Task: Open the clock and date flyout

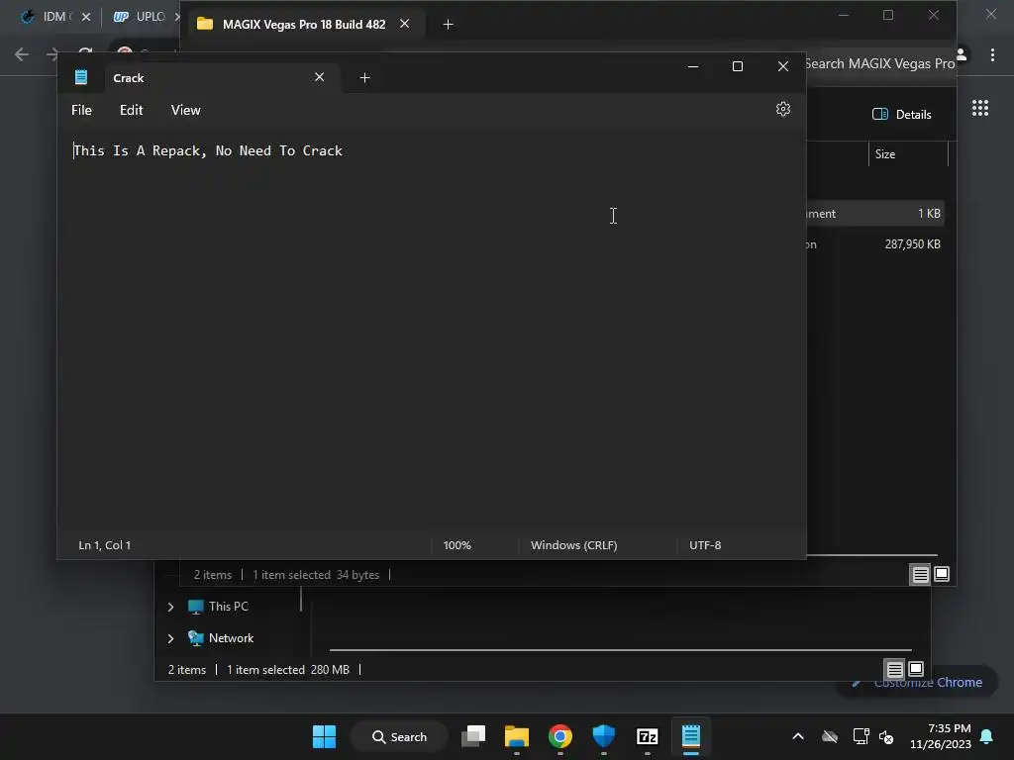Action: (x=941, y=736)
